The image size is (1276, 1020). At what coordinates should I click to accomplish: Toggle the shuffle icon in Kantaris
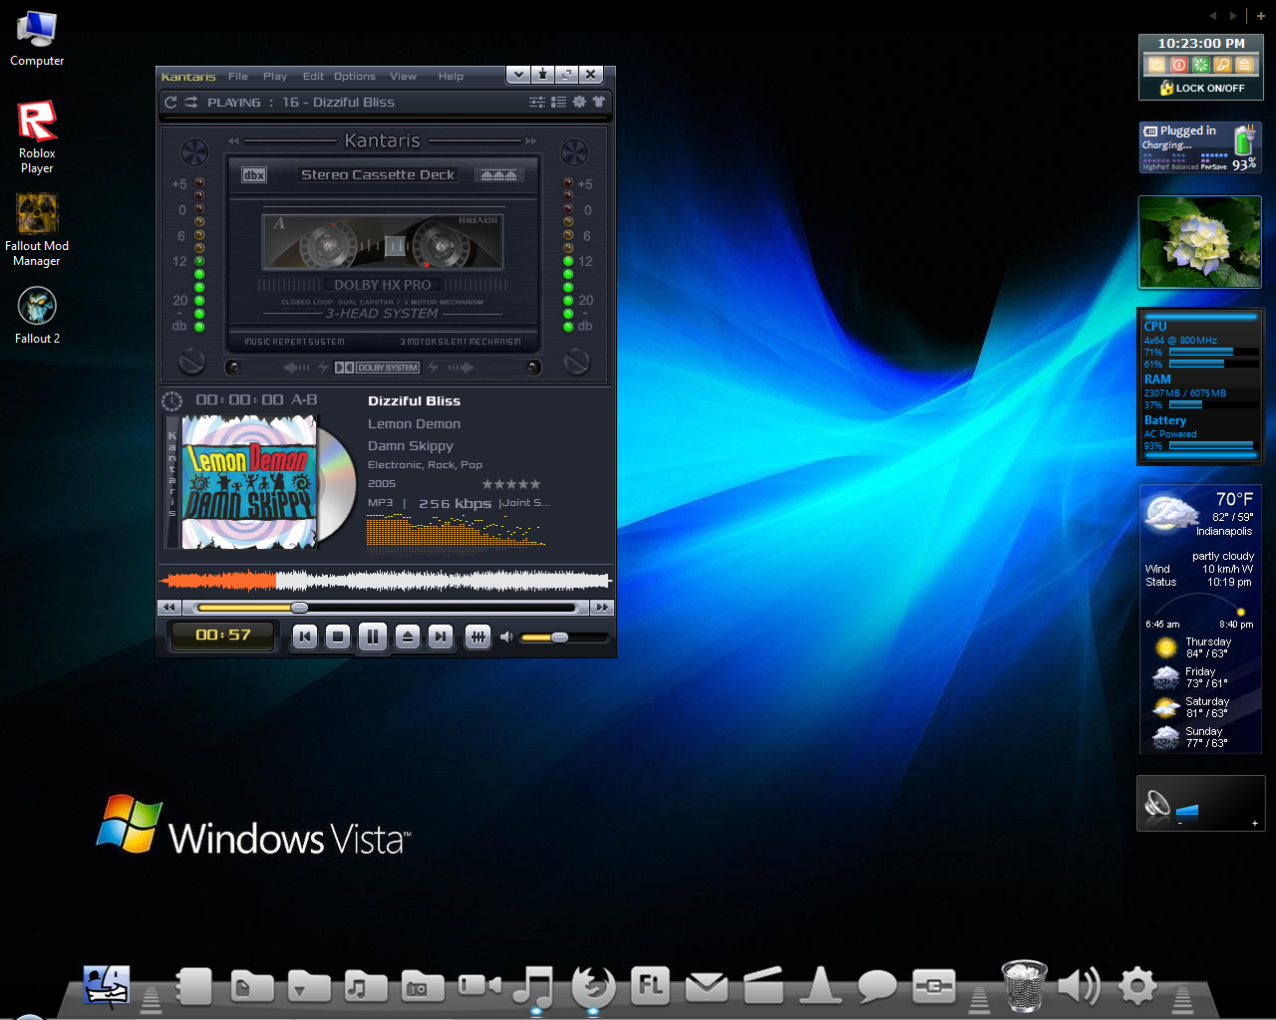(x=190, y=102)
